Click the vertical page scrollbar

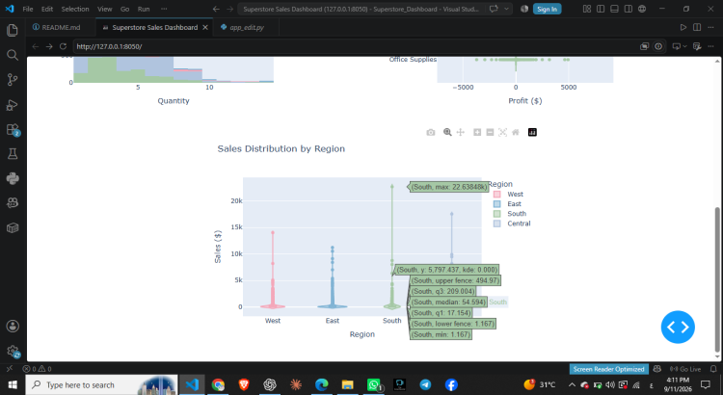[717, 279]
